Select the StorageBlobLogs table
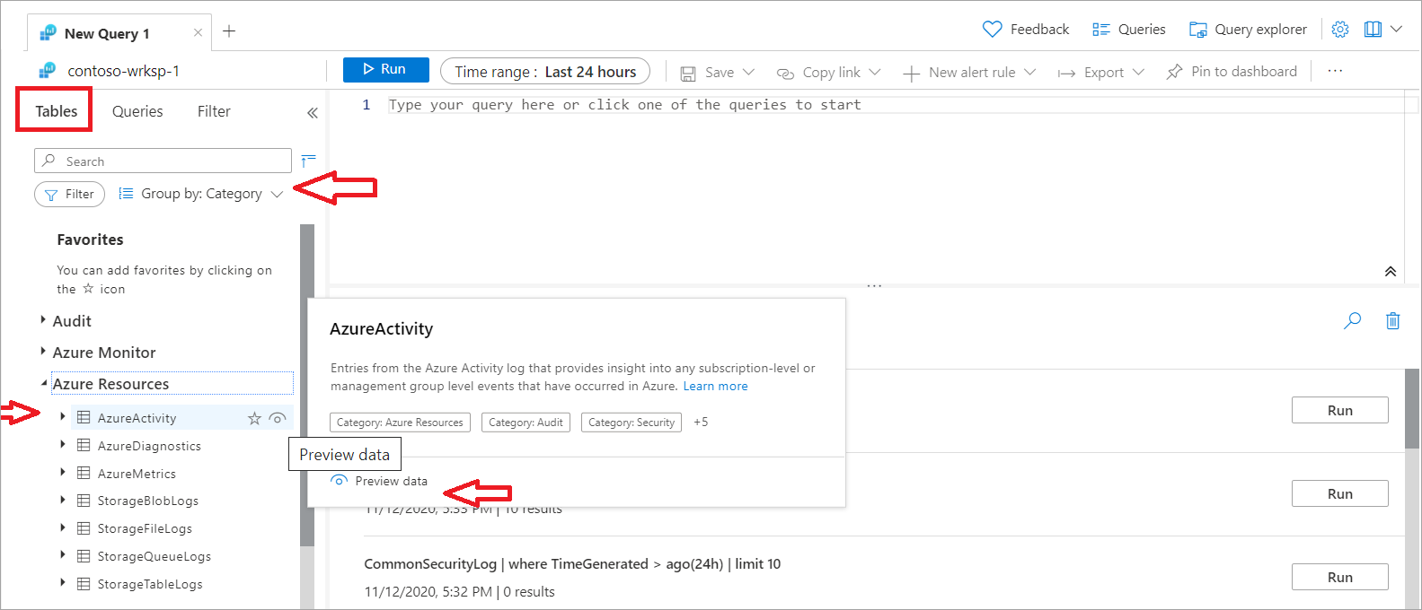This screenshot has width=1422, height=610. point(147,501)
